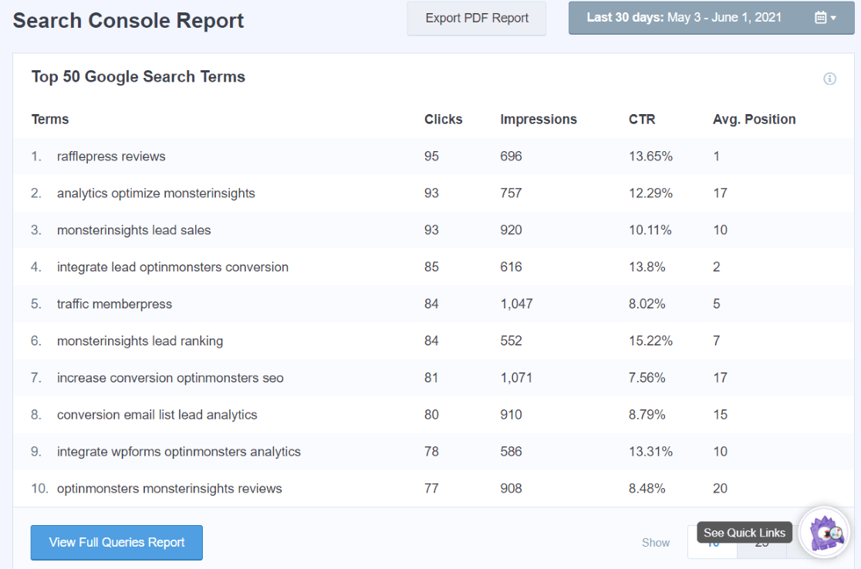The width and height of the screenshot is (861, 569).
Task: Sort by the Clicks column header
Action: [x=443, y=119]
